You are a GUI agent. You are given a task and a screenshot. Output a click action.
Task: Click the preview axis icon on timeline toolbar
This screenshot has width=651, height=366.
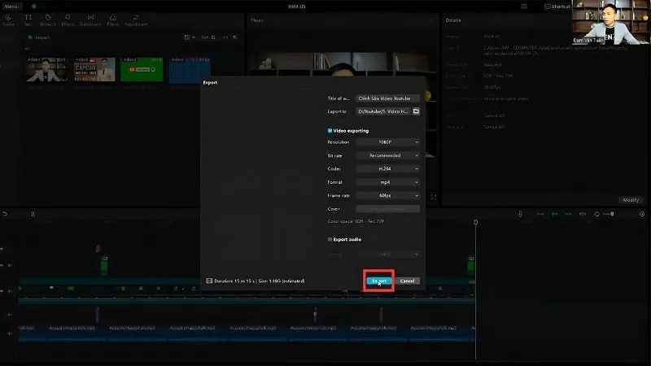pos(583,214)
